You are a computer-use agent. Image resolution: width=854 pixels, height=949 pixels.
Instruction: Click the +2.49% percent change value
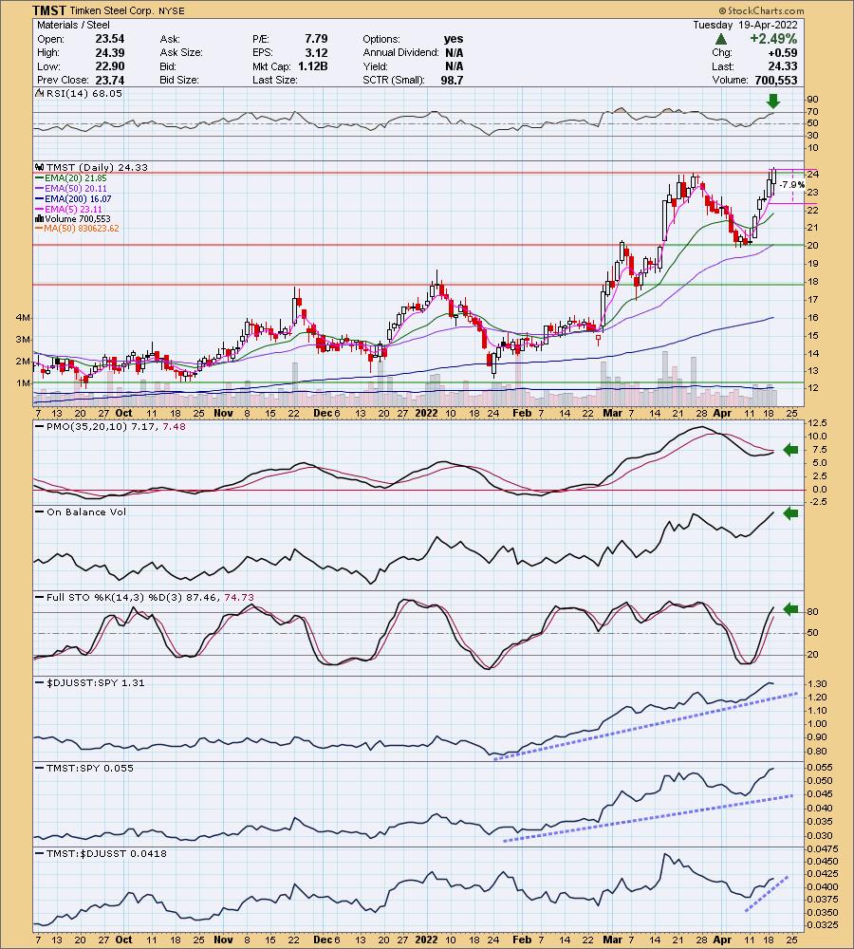[773, 39]
